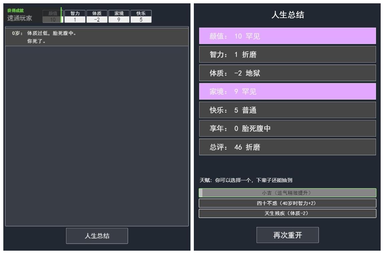This screenshot has height=254, width=384.
Task: Click the 0岁 death event entry
Action: [97, 37]
